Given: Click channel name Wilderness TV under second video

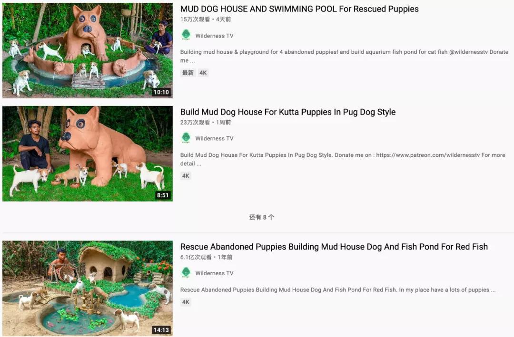Looking at the screenshot, I should click(214, 138).
